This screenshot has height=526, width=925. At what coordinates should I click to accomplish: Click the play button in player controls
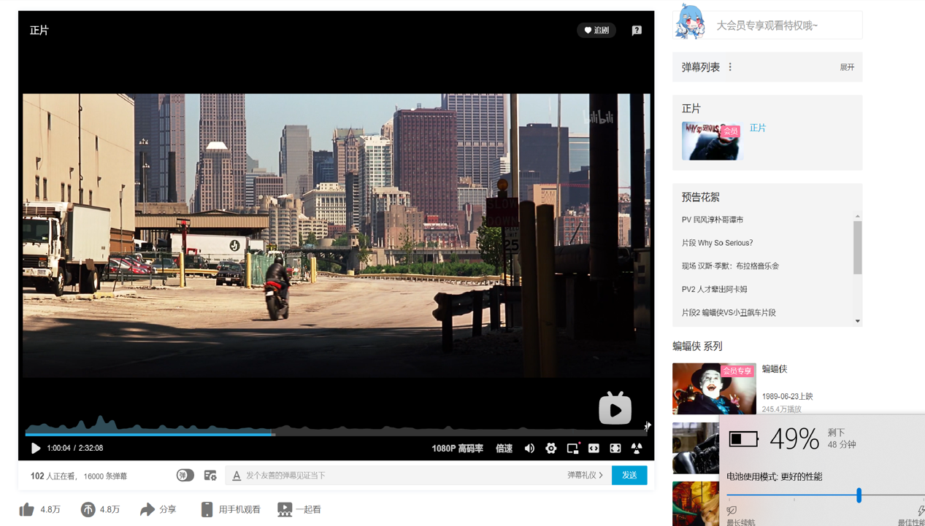click(35, 448)
